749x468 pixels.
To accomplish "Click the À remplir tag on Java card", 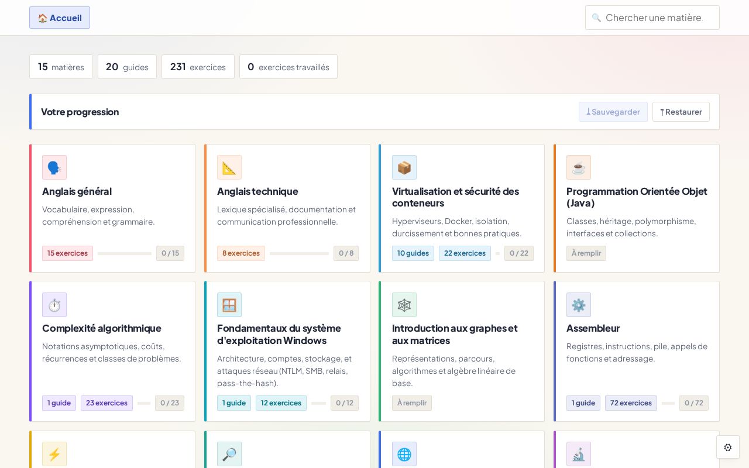I will [586, 253].
